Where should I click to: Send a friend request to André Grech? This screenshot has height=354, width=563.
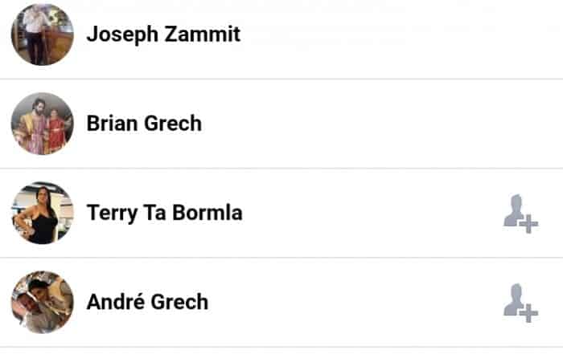(520, 303)
